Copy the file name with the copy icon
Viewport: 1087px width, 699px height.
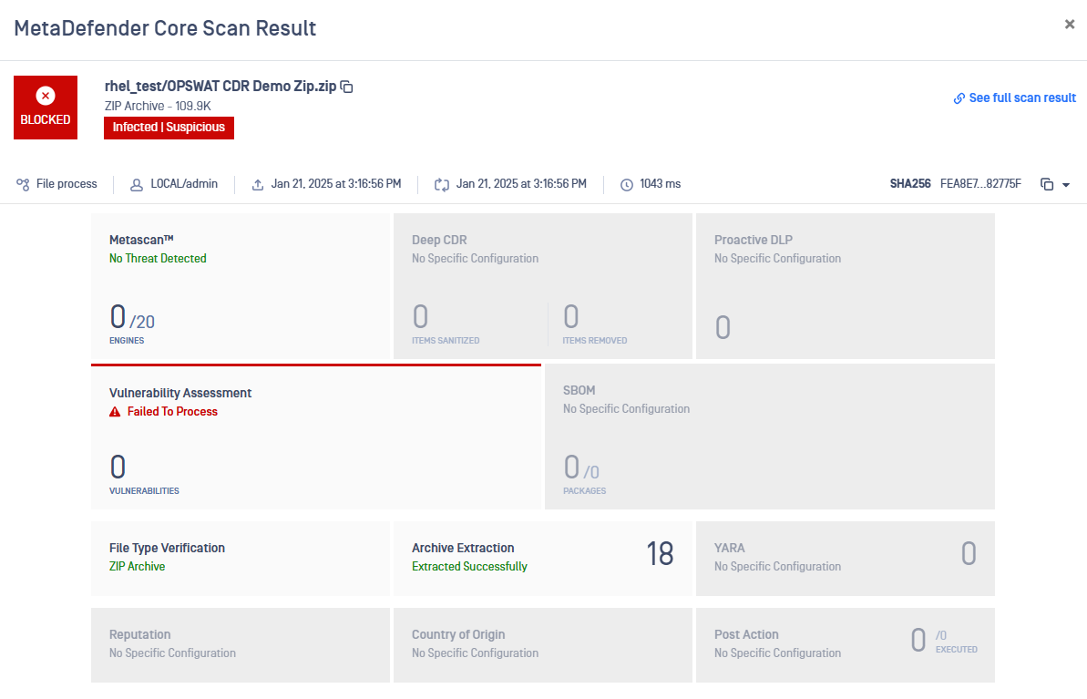coord(347,87)
